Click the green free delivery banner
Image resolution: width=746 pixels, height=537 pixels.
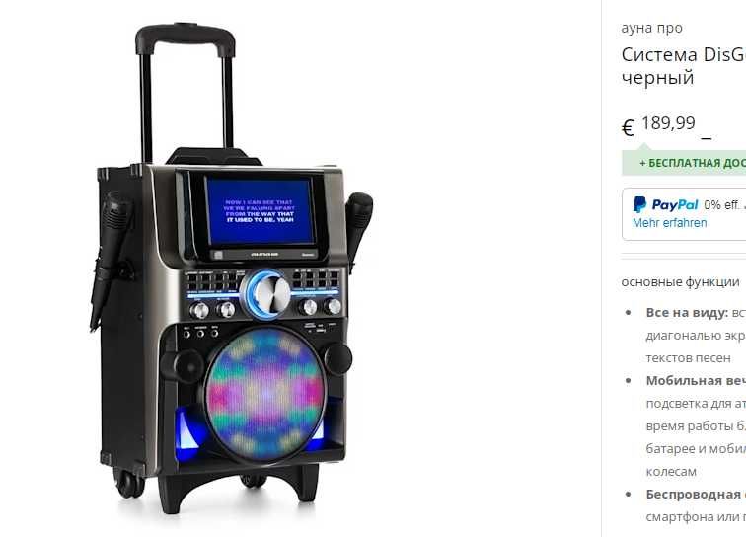click(x=684, y=163)
